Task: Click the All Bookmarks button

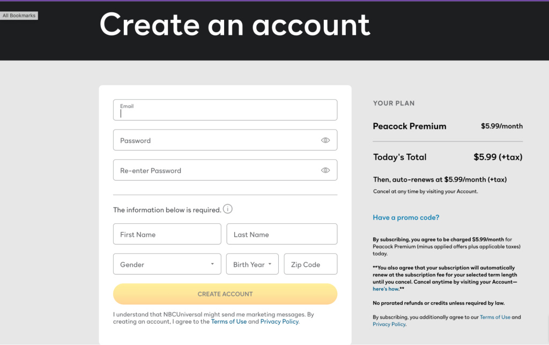Action: pyautogui.click(x=19, y=16)
